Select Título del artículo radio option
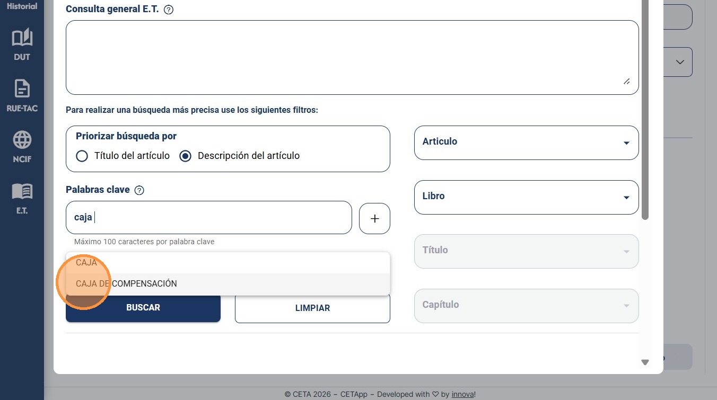Viewport: 717px width, 400px height. click(82, 156)
